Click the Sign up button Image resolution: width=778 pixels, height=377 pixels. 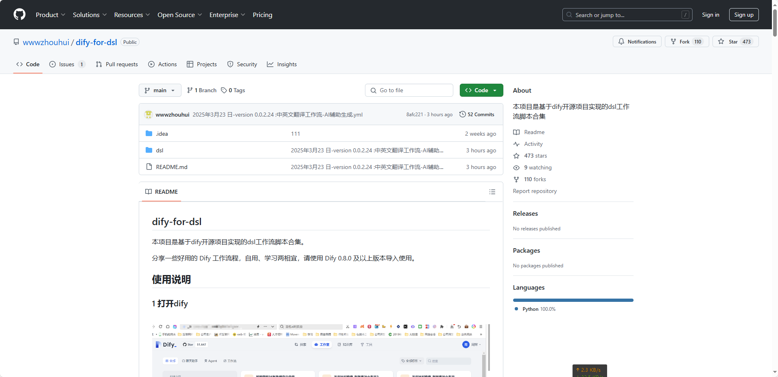click(743, 15)
